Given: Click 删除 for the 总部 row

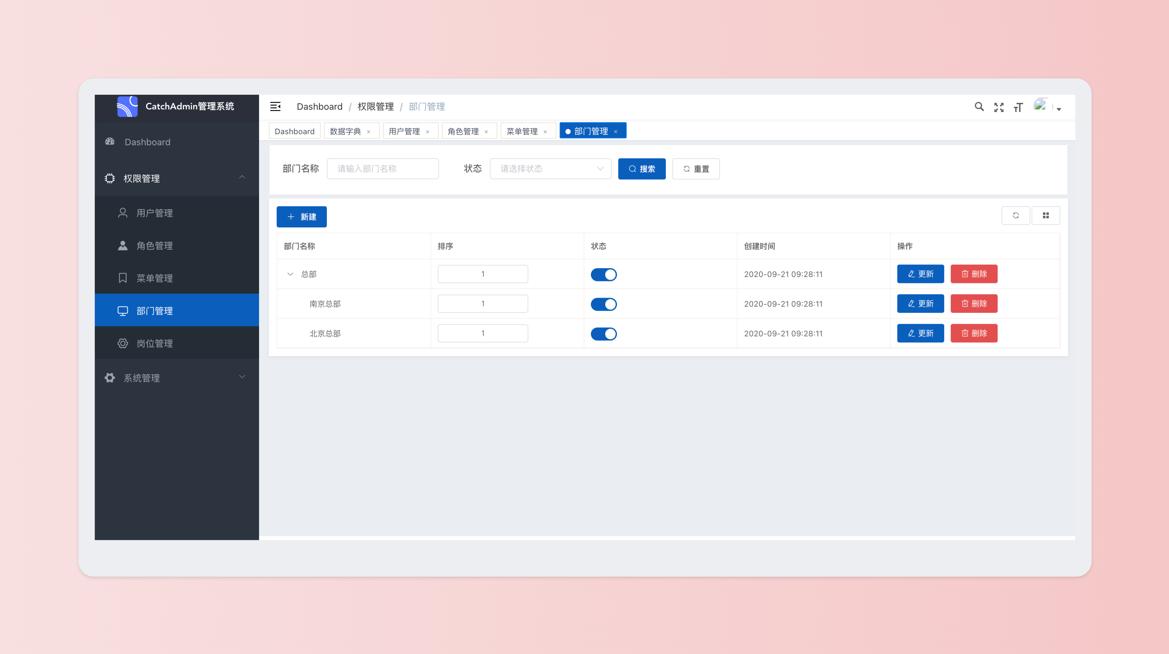Looking at the screenshot, I should point(974,274).
